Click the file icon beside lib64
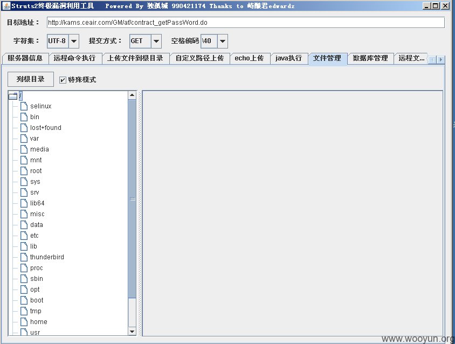 (24, 203)
